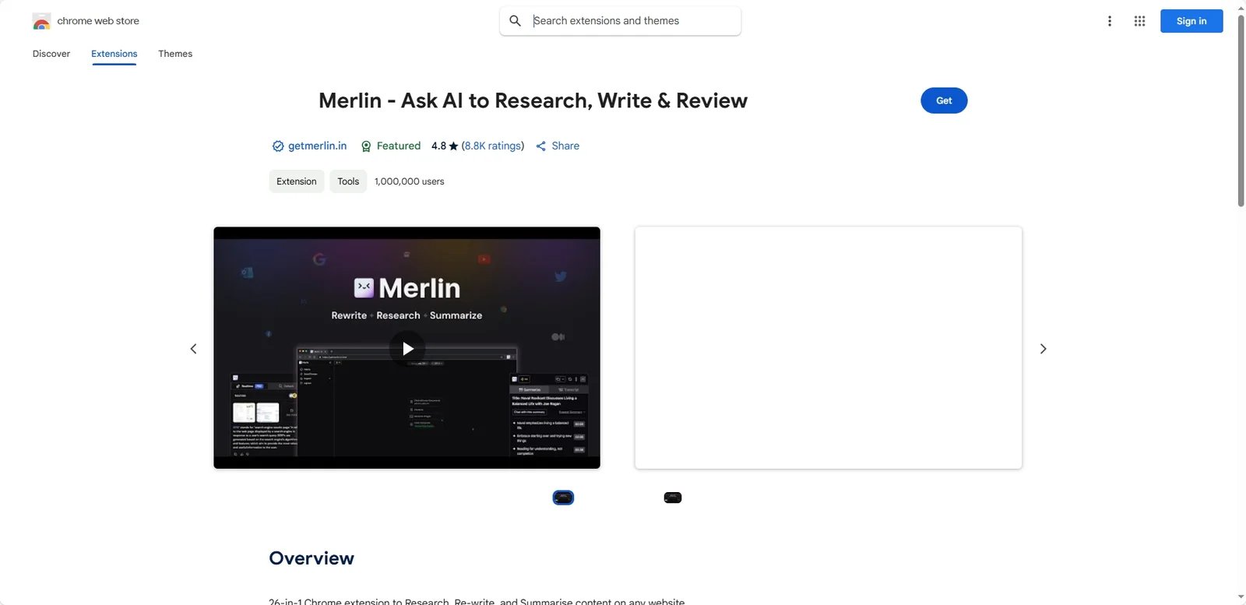The width and height of the screenshot is (1246, 605).
Task: Click the Extension category chip
Action: click(x=297, y=181)
